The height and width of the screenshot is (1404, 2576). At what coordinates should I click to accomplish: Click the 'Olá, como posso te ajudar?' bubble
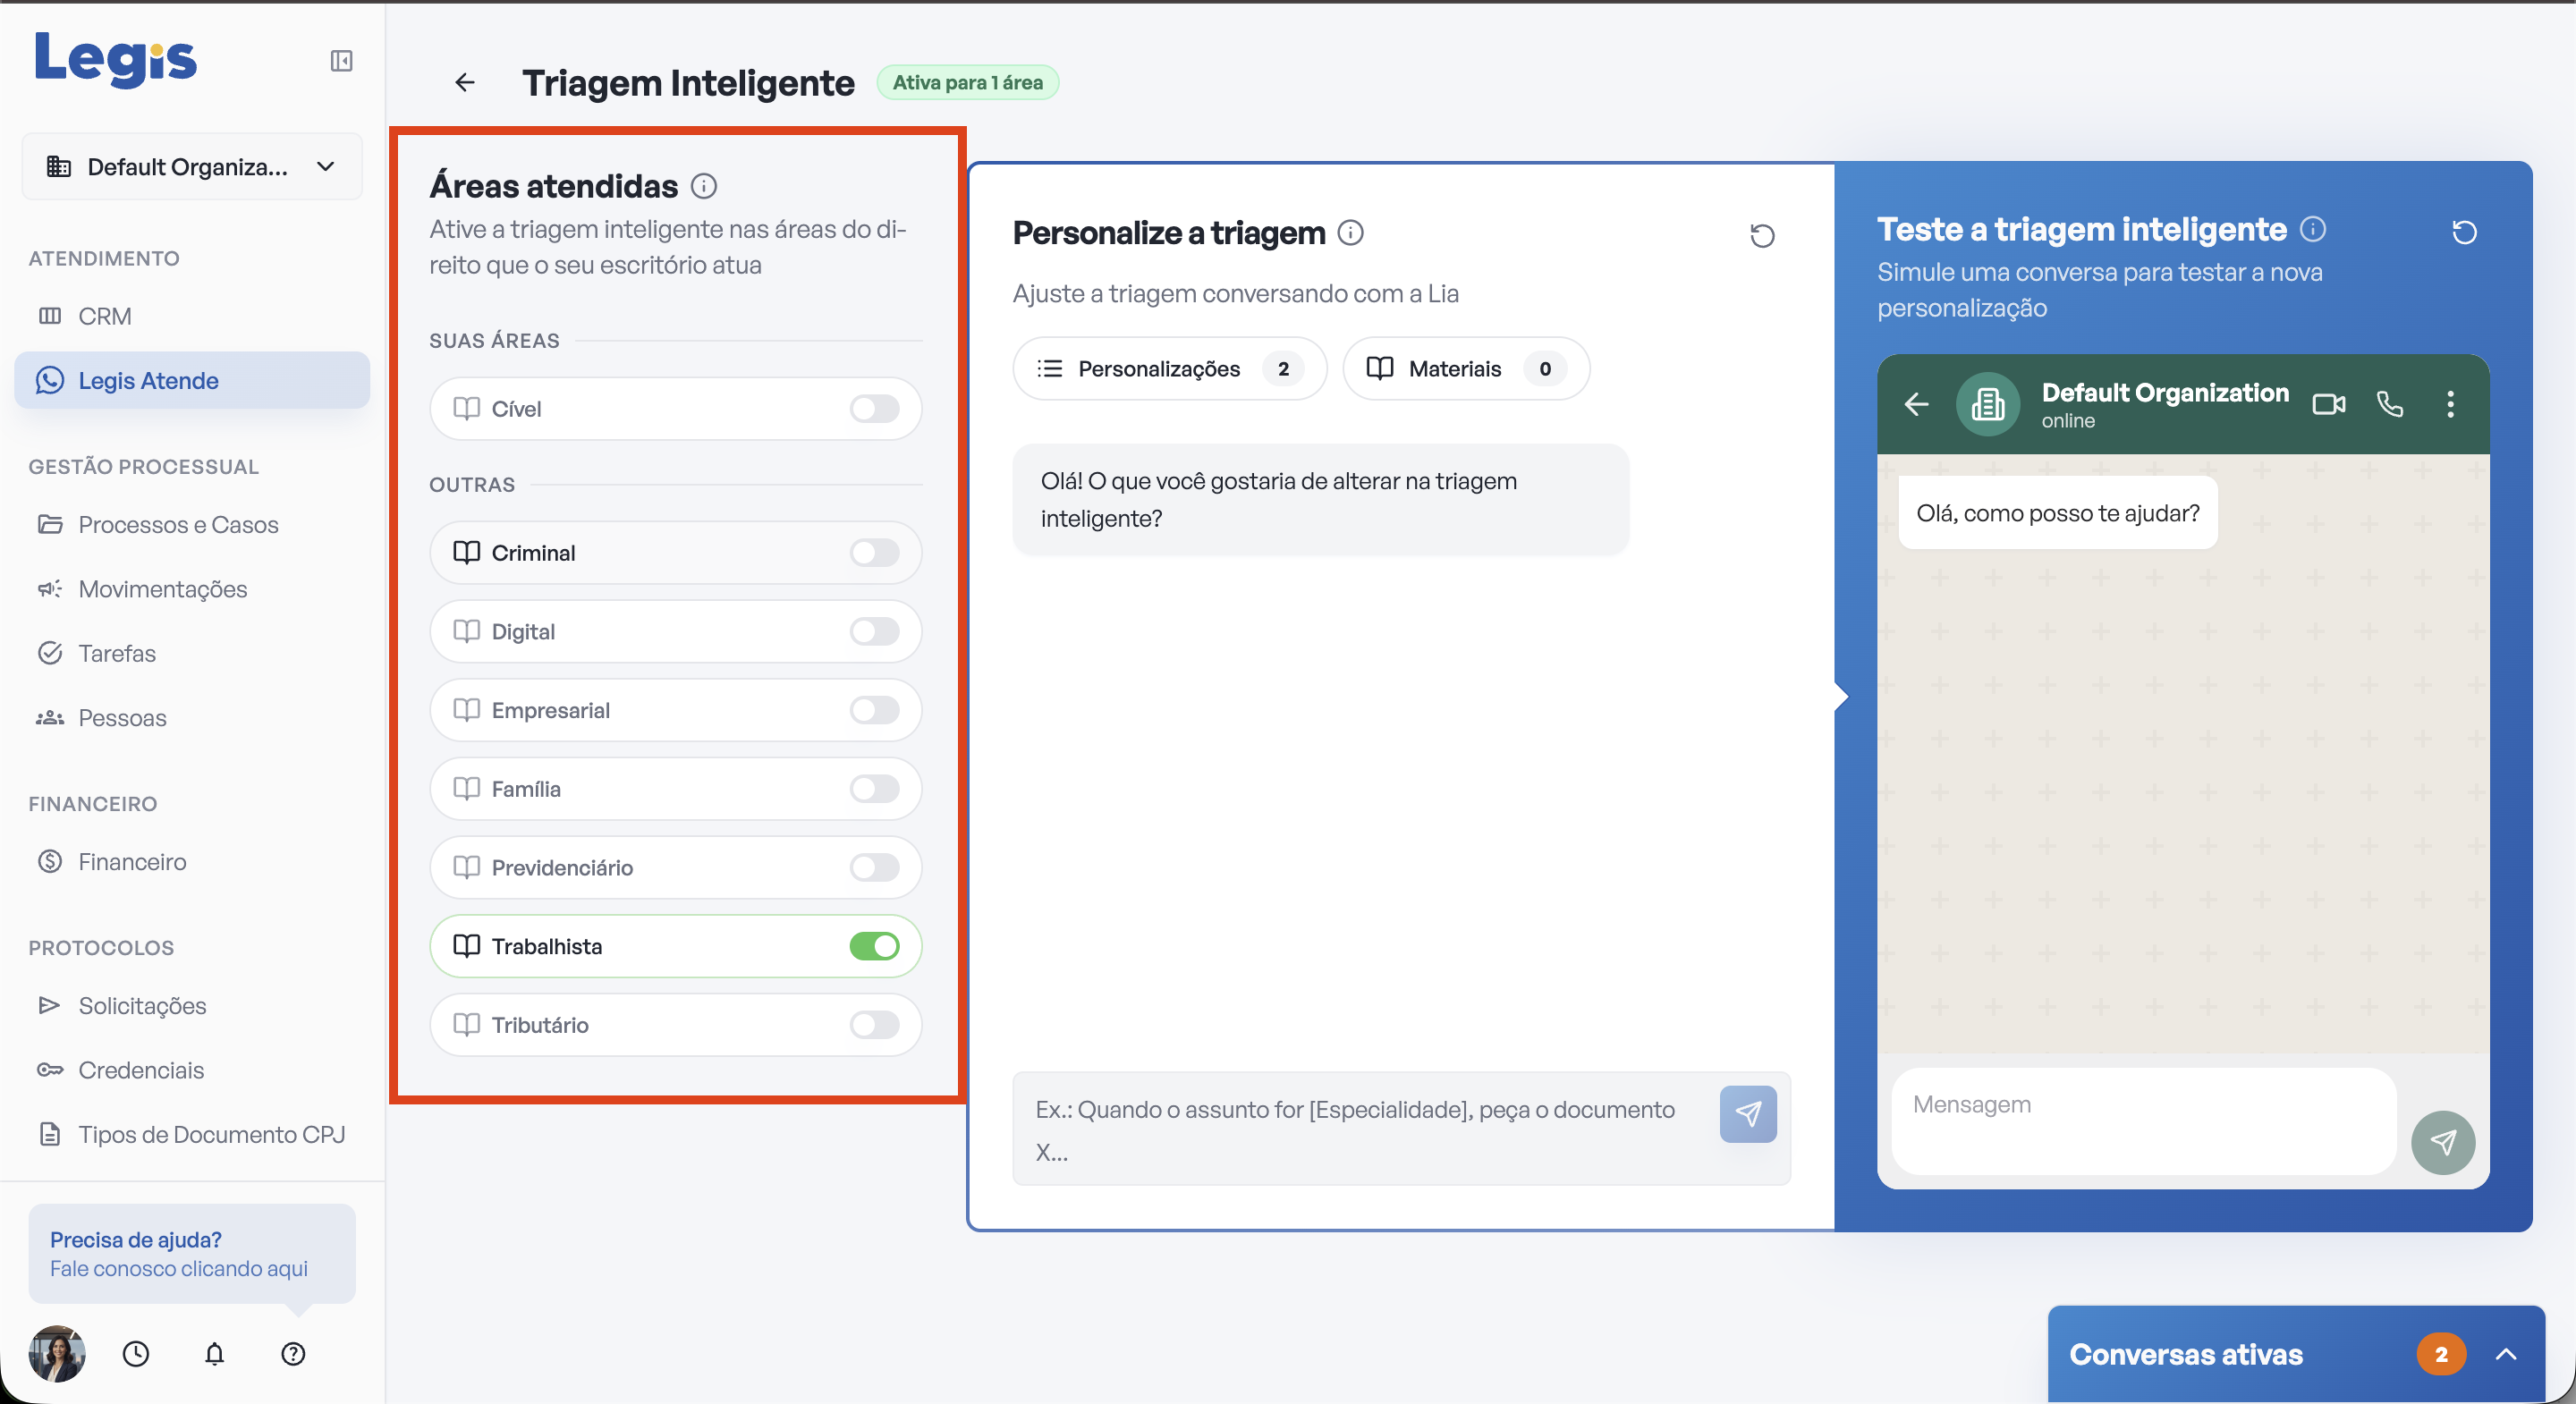pyautogui.click(x=2058, y=513)
